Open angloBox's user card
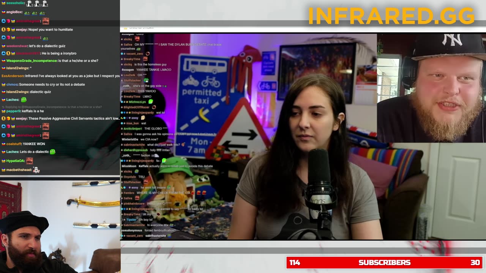The height and width of the screenshot is (273, 486). pos(14,12)
